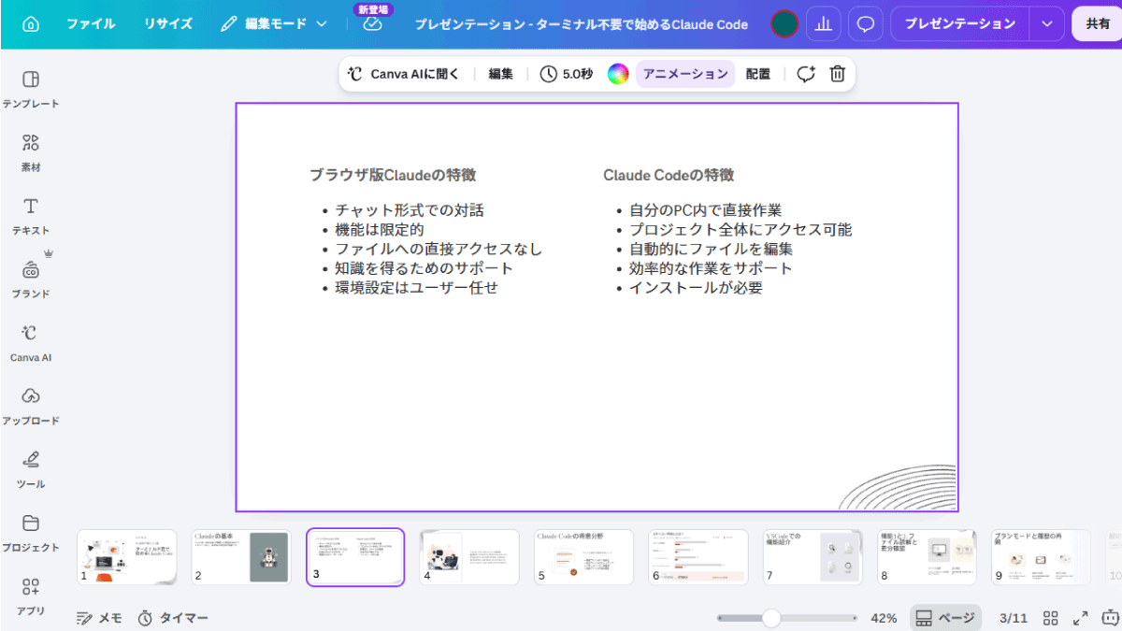The height and width of the screenshot is (631, 1122).
Task: Toggle the ページ thumbnail view
Action: point(945,618)
